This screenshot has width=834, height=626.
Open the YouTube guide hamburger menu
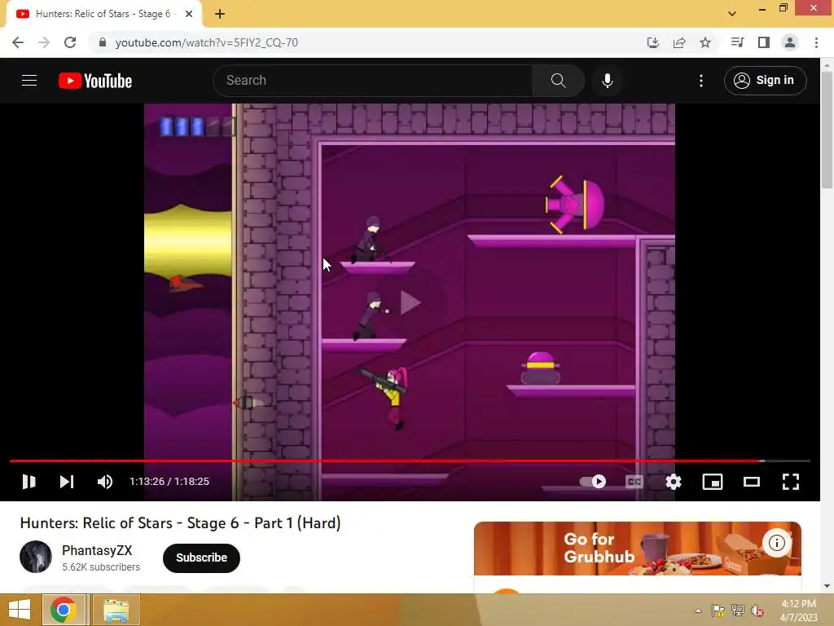coord(29,81)
